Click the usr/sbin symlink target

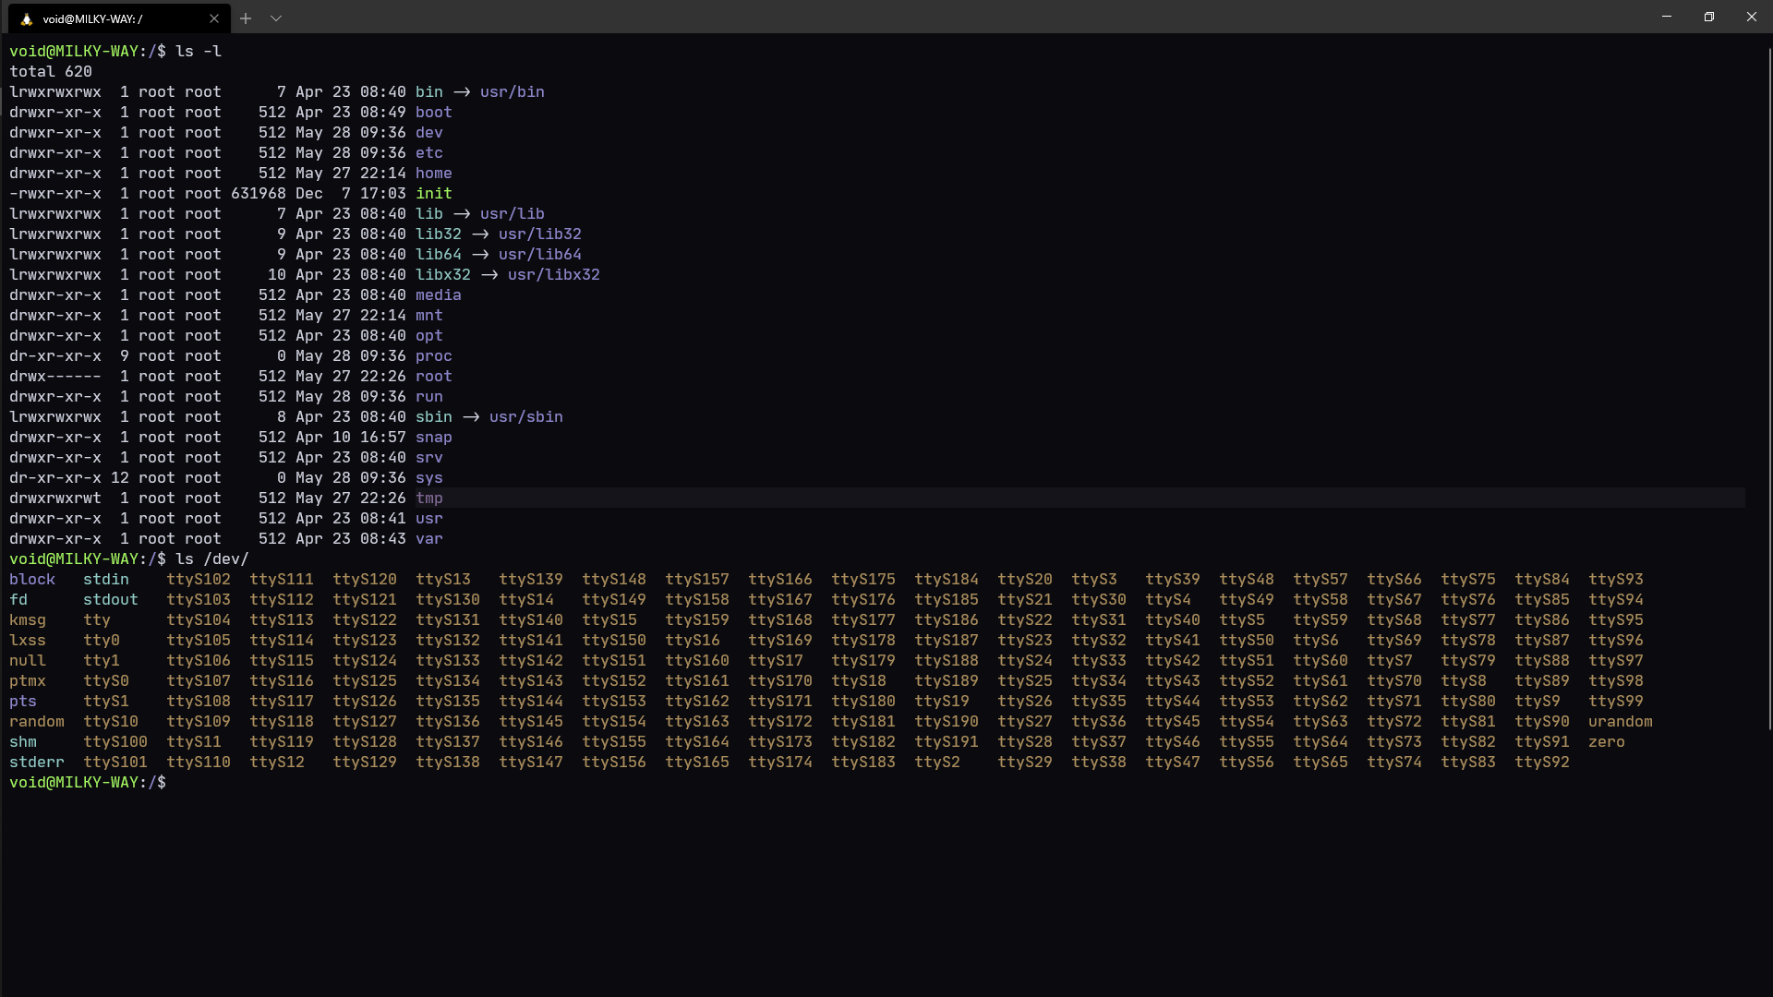(525, 417)
